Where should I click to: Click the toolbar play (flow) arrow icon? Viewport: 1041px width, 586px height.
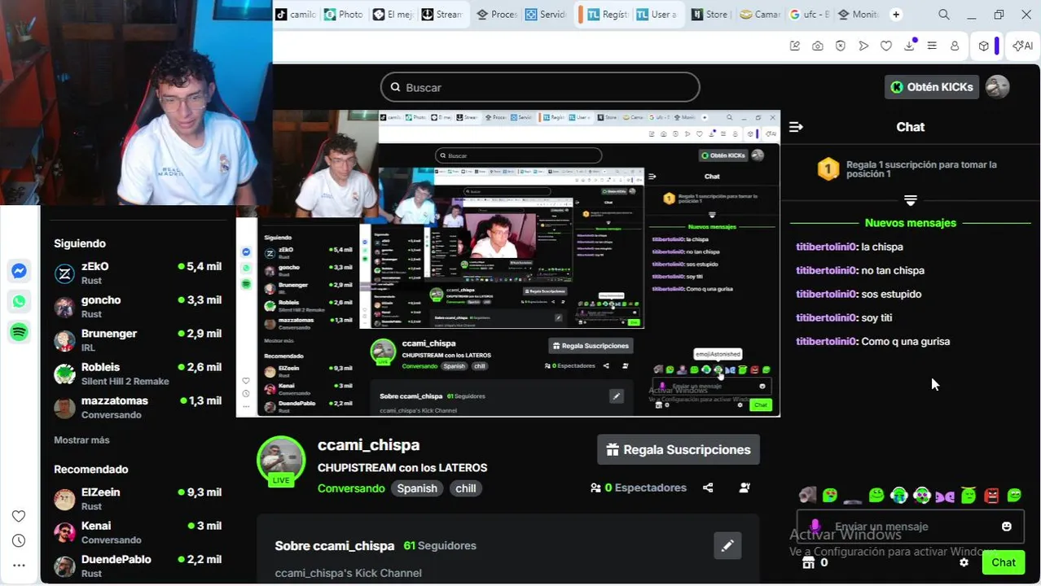tap(863, 46)
